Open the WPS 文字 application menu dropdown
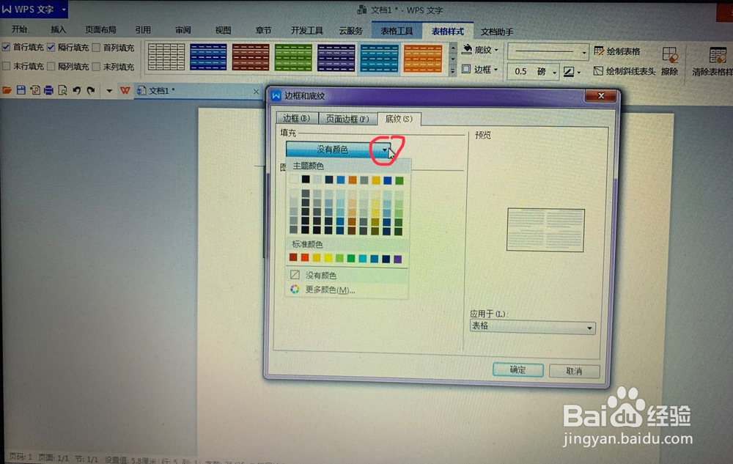Screen dimensions: 733x464 [64, 10]
